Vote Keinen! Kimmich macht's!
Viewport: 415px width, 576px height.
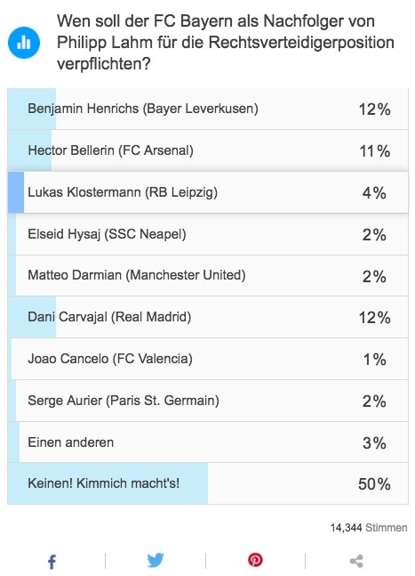point(208,483)
